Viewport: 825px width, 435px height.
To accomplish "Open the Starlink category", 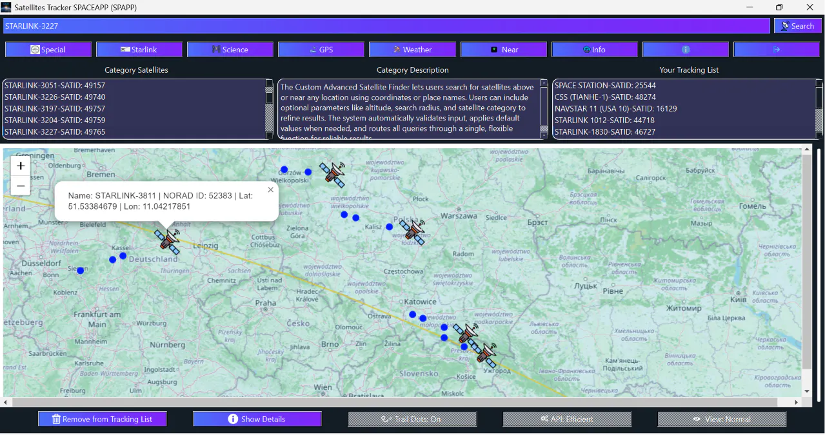I will 139,50.
